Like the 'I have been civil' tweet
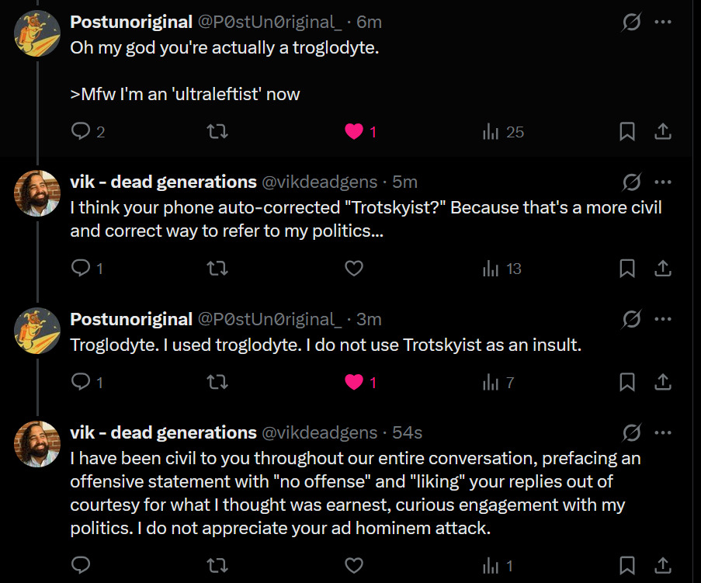Viewport: 701px width, 583px height. point(354,564)
